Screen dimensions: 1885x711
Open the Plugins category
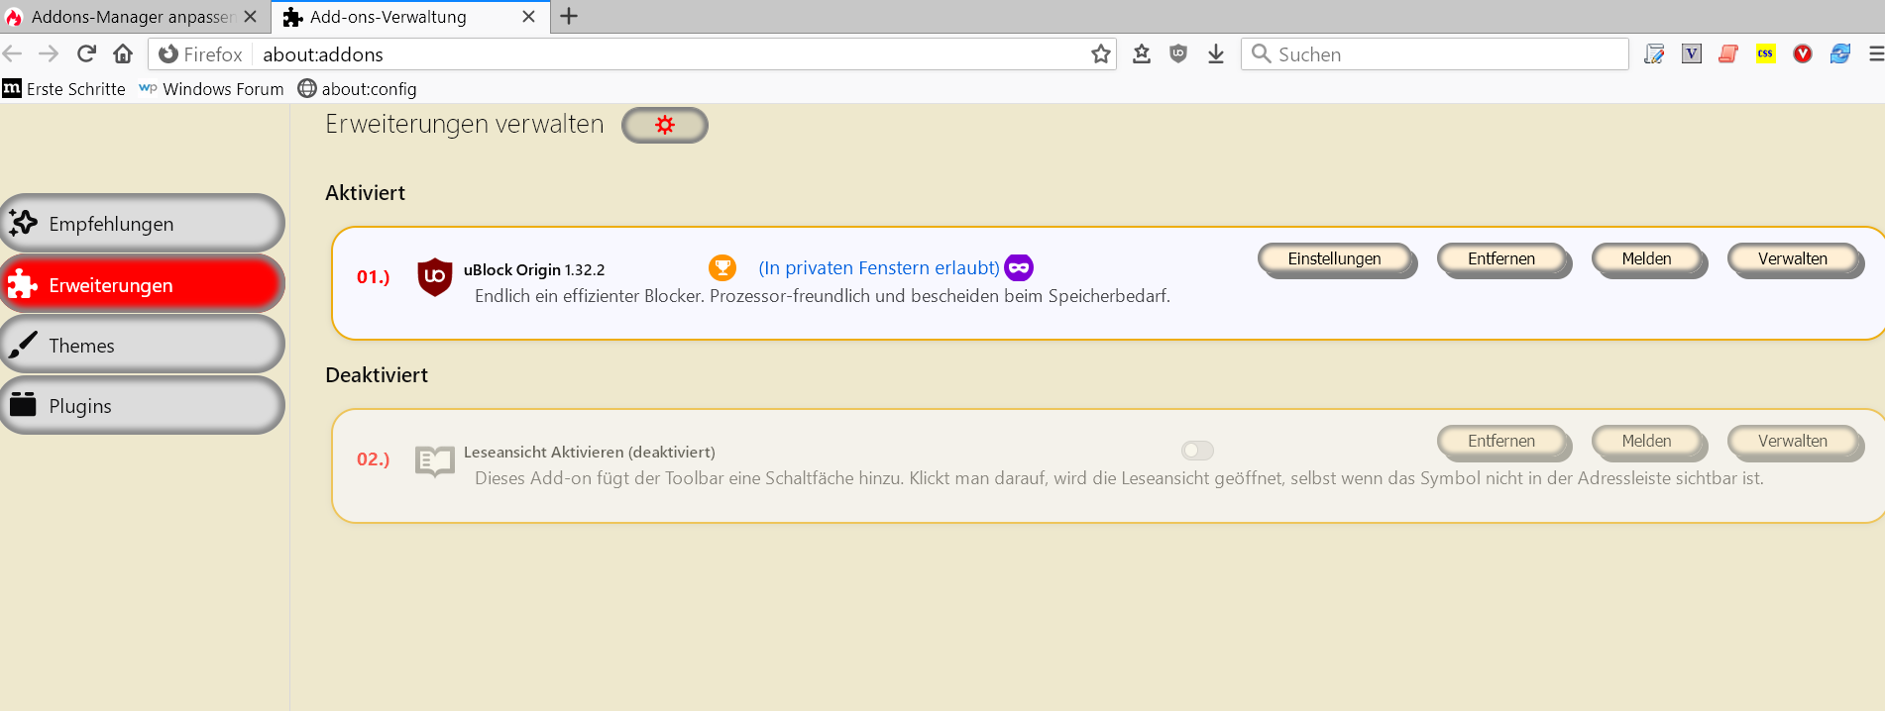pos(142,406)
